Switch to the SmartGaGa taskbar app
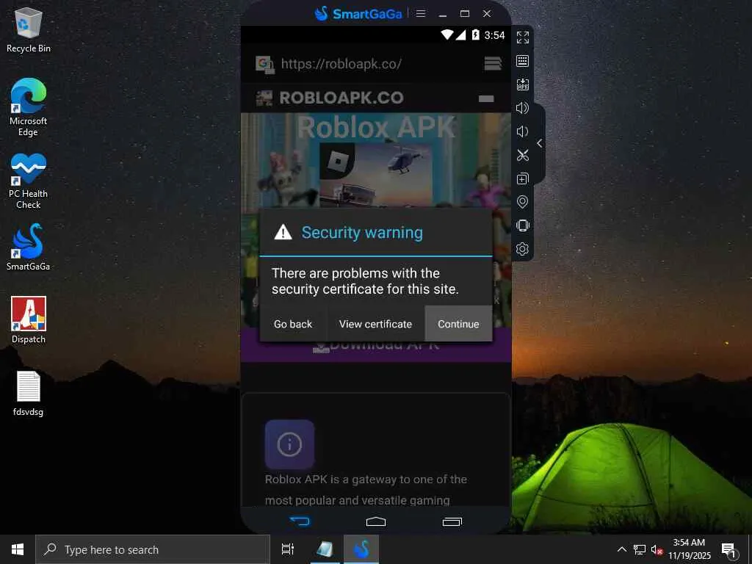This screenshot has width=752, height=564. tap(361, 549)
